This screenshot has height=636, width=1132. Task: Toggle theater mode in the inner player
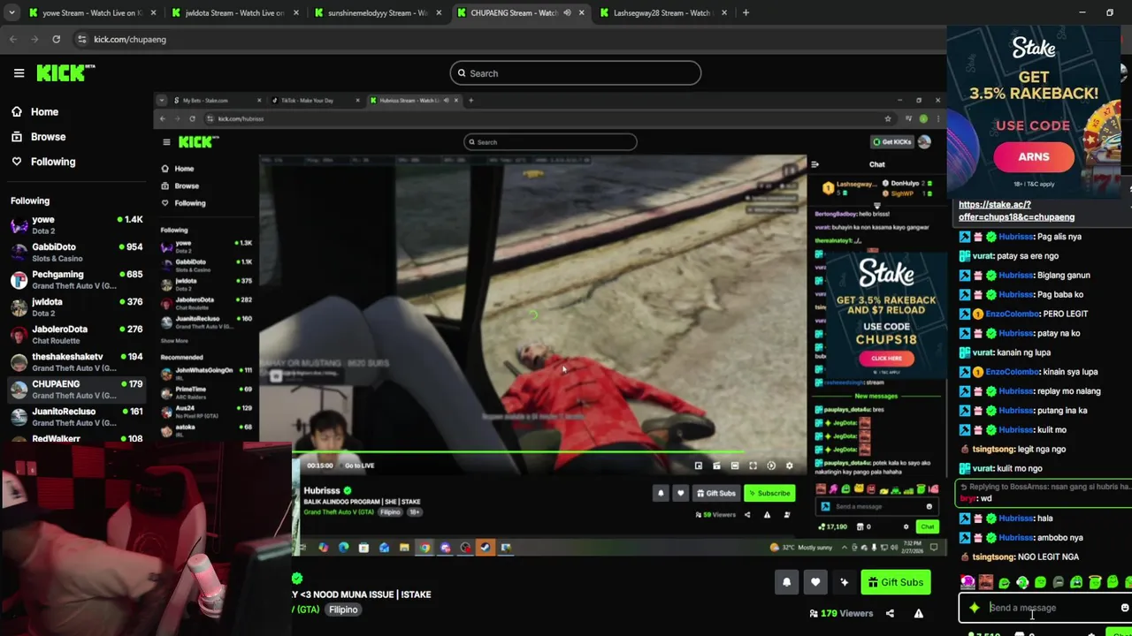[x=734, y=466]
